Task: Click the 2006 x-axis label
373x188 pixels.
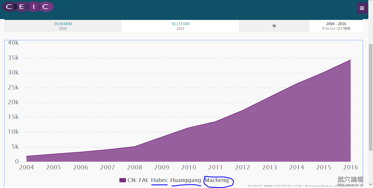Action: point(81,167)
